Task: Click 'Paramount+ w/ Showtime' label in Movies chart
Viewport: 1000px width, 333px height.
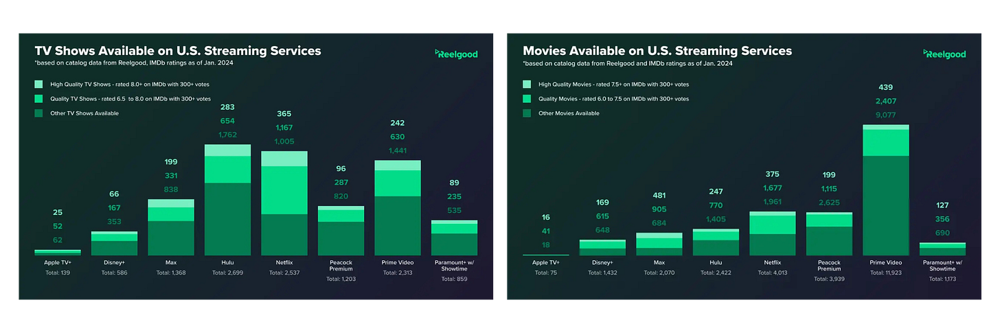Action: coord(942,266)
